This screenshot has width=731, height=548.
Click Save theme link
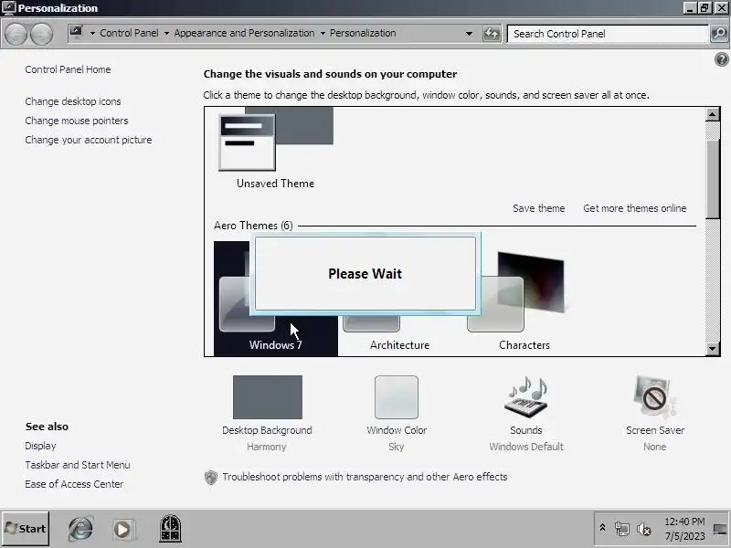coord(538,208)
